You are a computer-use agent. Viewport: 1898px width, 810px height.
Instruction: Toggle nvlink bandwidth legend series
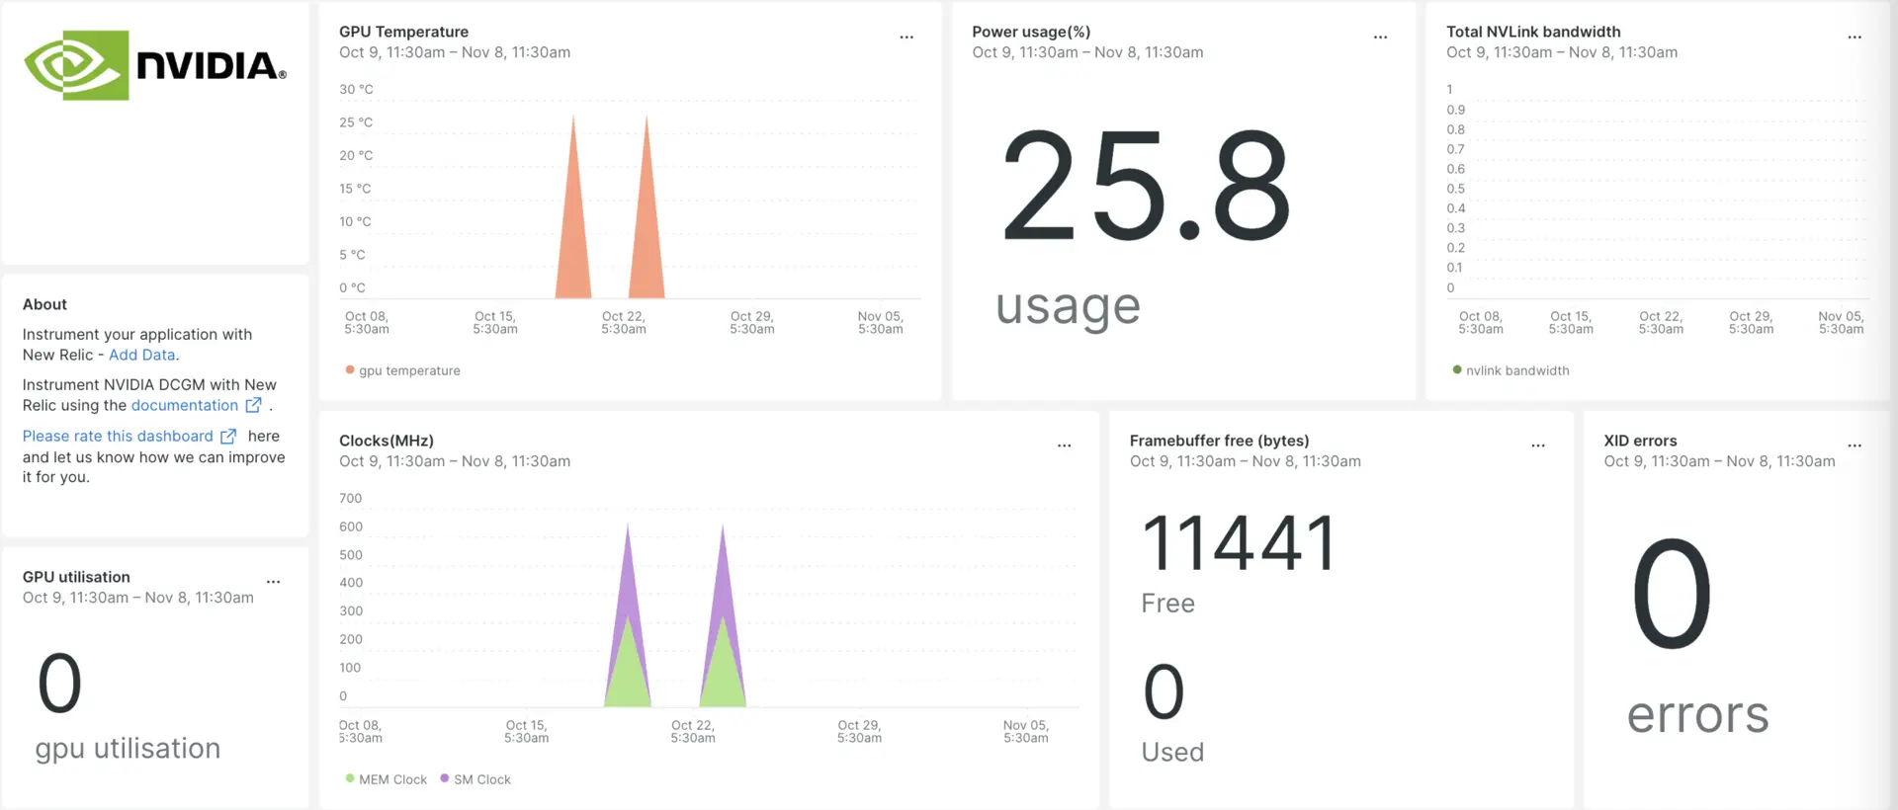pyautogui.click(x=1516, y=370)
